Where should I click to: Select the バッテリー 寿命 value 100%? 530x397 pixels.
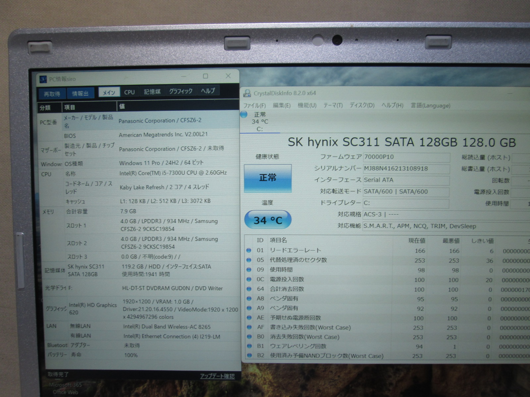coord(131,355)
